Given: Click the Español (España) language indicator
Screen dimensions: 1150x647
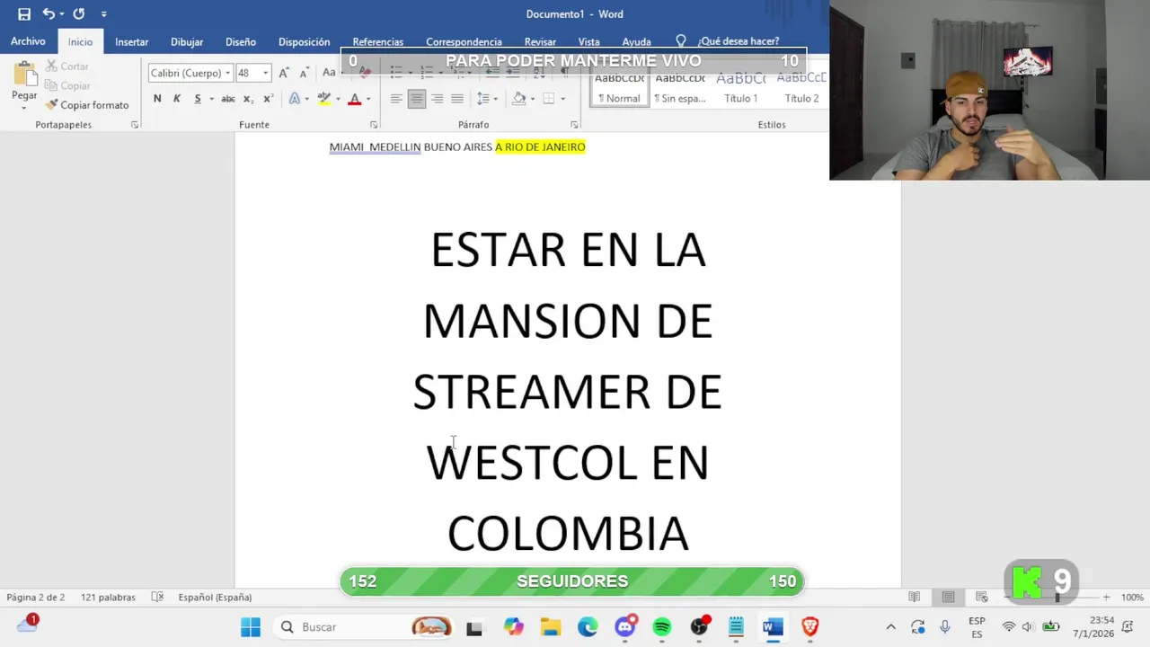Looking at the screenshot, I should [215, 598].
